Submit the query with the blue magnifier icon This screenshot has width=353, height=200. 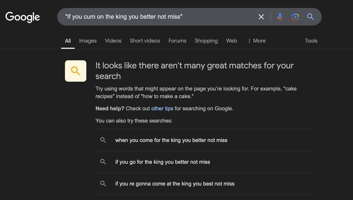pos(310,17)
